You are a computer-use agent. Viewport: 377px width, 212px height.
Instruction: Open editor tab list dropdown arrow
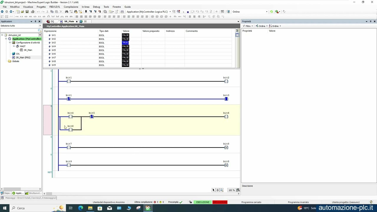click(238, 21)
